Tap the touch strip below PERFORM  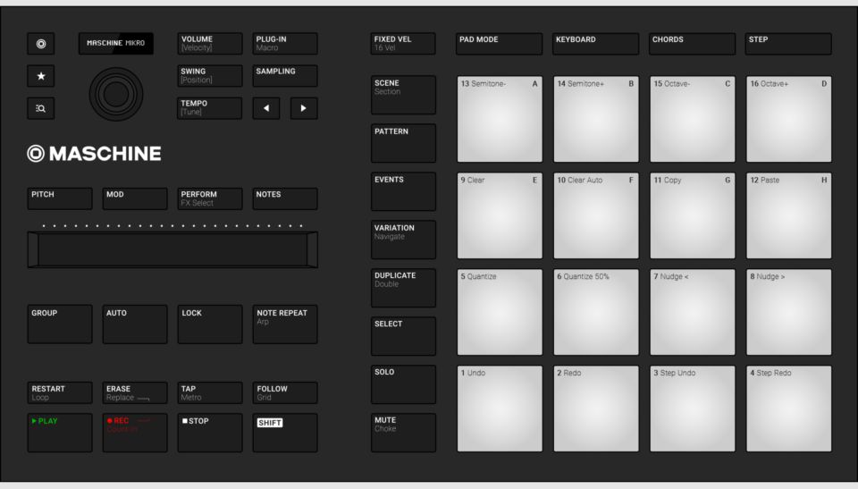click(x=172, y=249)
